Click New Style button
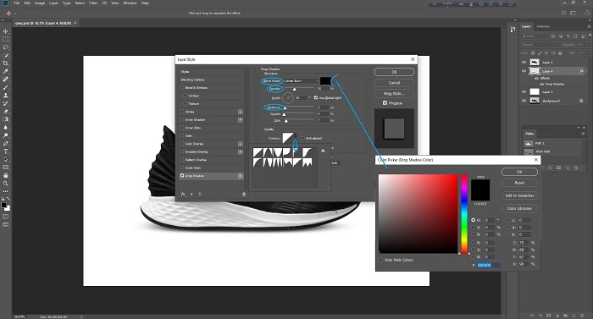This screenshot has height=319, width=593. (x=394, y=93)
